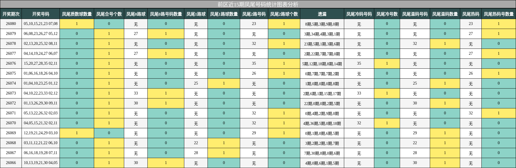Click the 凤尾0路号码数量 header
This screenshot has width=516, height=168.
coord(166,14)
